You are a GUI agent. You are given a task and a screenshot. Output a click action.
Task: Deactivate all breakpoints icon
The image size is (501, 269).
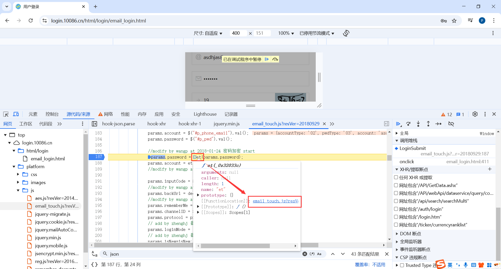(451, 124)
